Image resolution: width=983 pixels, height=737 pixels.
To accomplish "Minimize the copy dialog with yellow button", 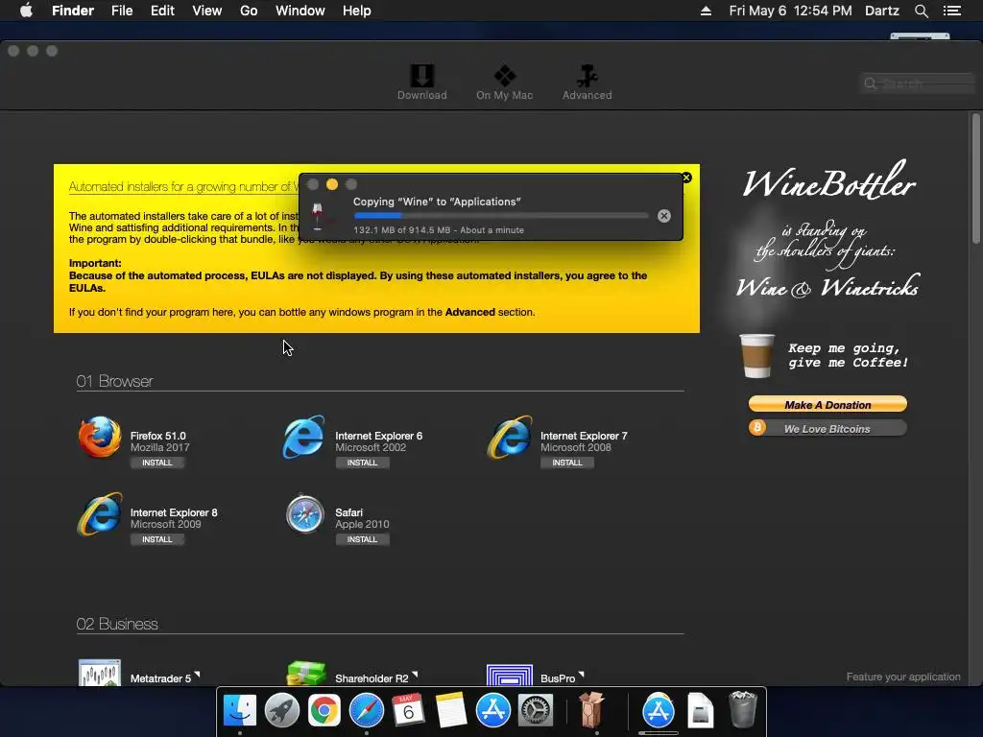I will pos(332,184).
